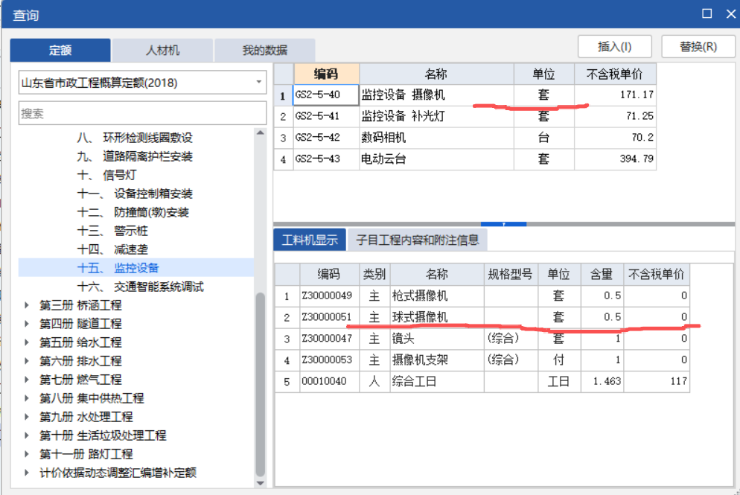Click 规格型号 column header
The width and height of the screenshot is (740, 495).
click(511, 274)
